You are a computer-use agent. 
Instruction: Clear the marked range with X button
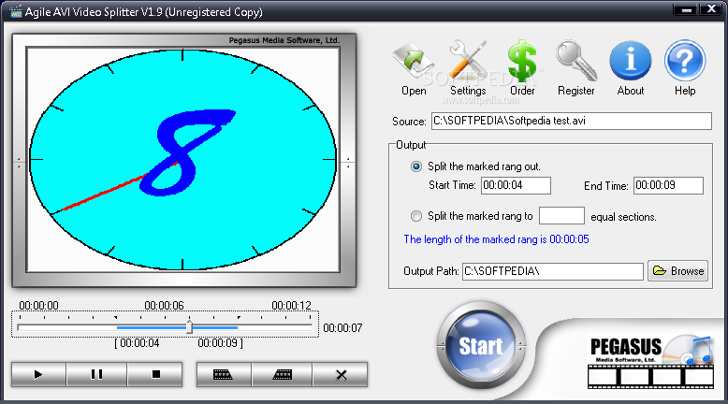pyautogui.click(x=341, y=374)
